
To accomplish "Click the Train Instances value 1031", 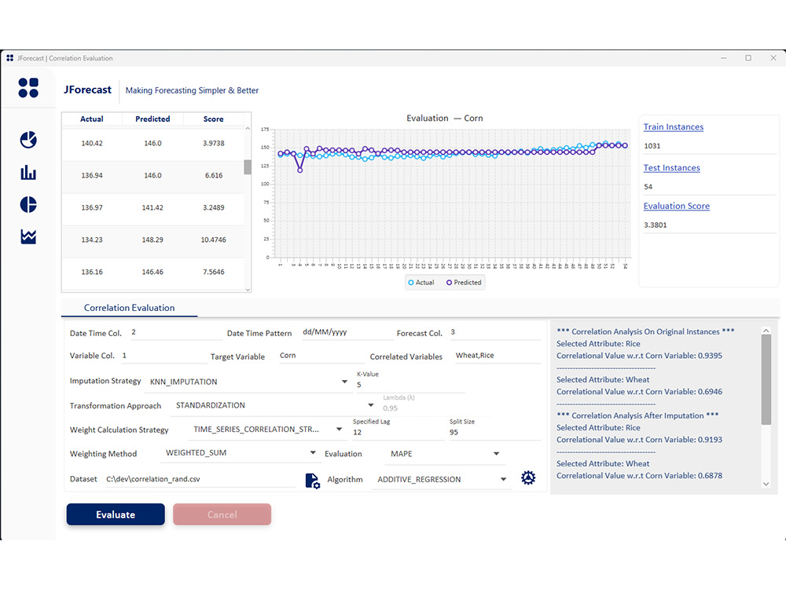I will click(x=652, y=146).
